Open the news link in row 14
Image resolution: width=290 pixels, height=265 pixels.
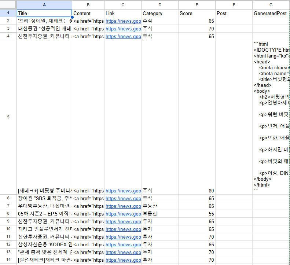(123, 260)
